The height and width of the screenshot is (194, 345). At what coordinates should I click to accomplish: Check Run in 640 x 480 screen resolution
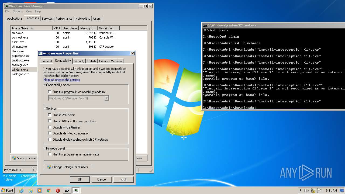[x=50, y=121]
